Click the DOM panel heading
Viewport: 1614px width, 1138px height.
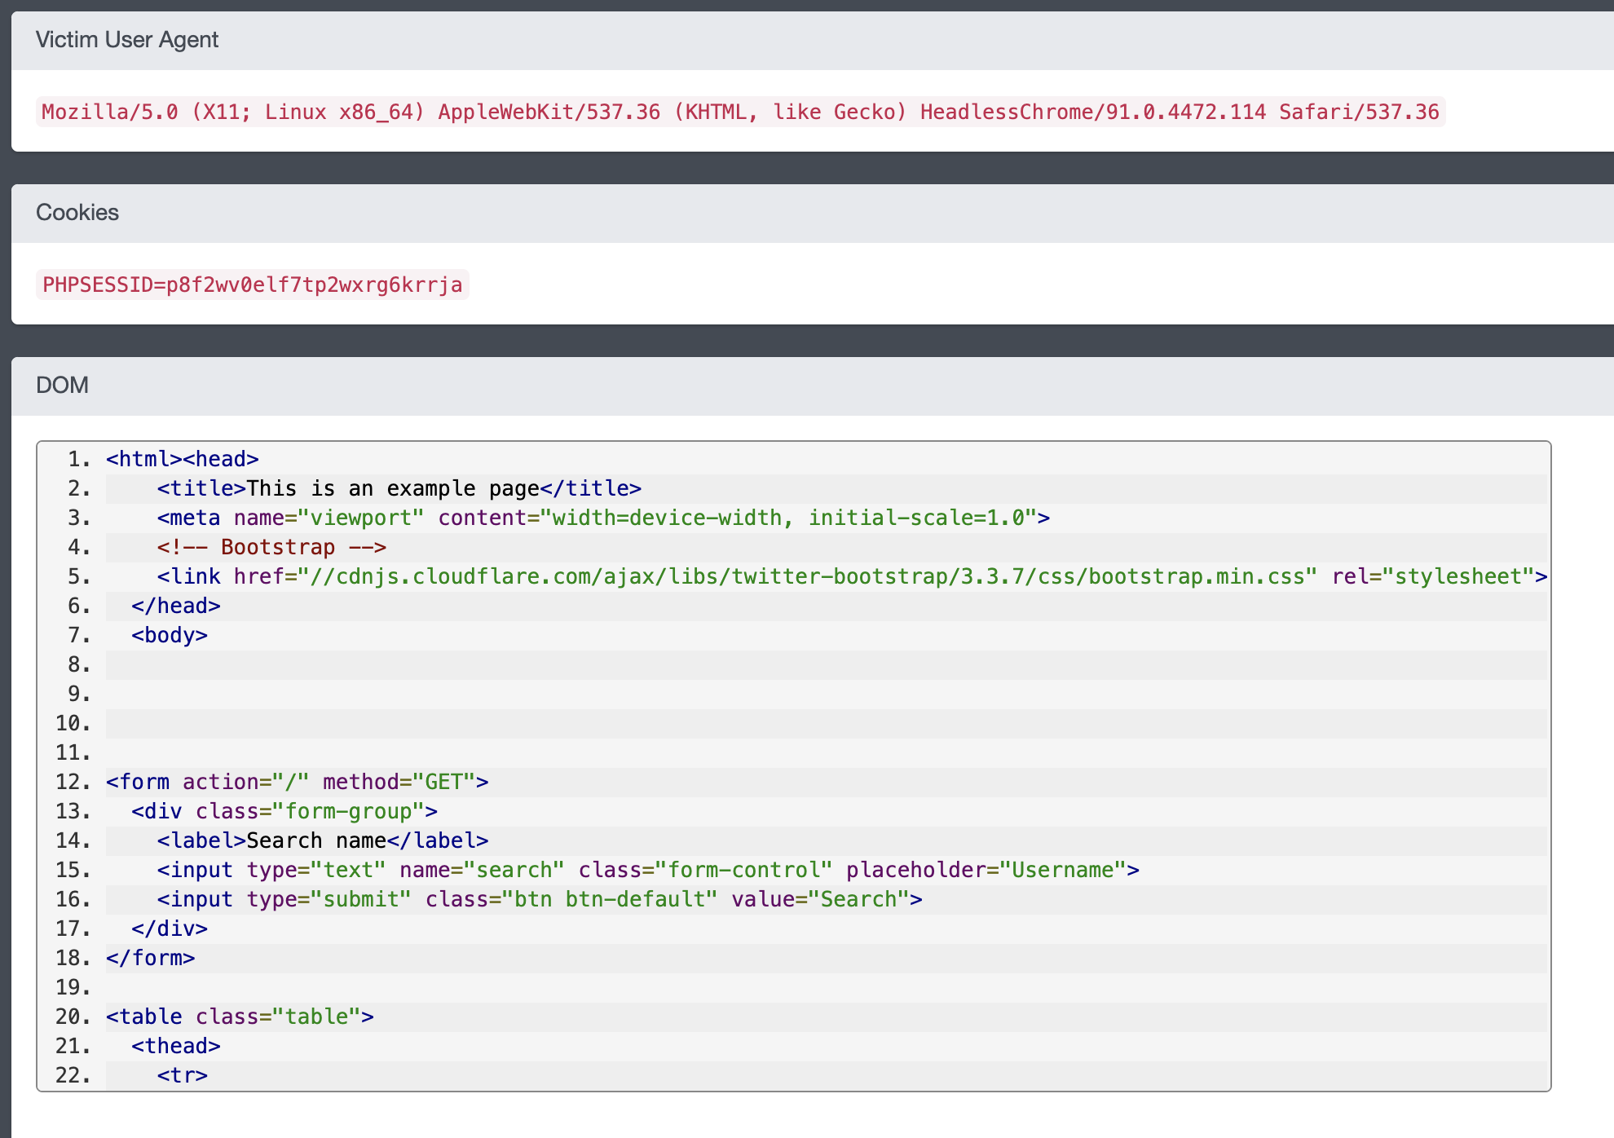(62, 385)
